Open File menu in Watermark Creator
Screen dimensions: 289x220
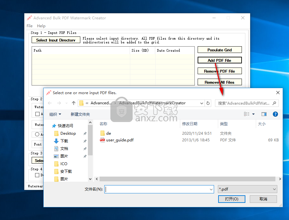(x=29, y=26)
